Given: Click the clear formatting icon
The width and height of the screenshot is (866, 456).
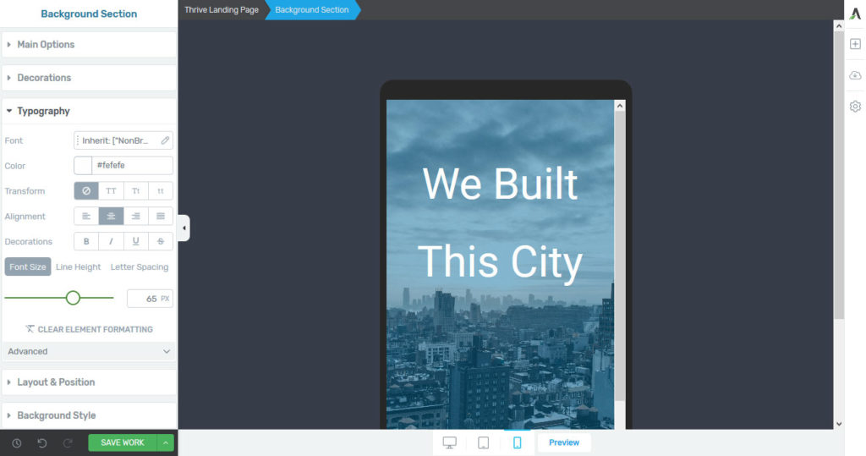Looking at the screenshot, I should click(30, 329).
